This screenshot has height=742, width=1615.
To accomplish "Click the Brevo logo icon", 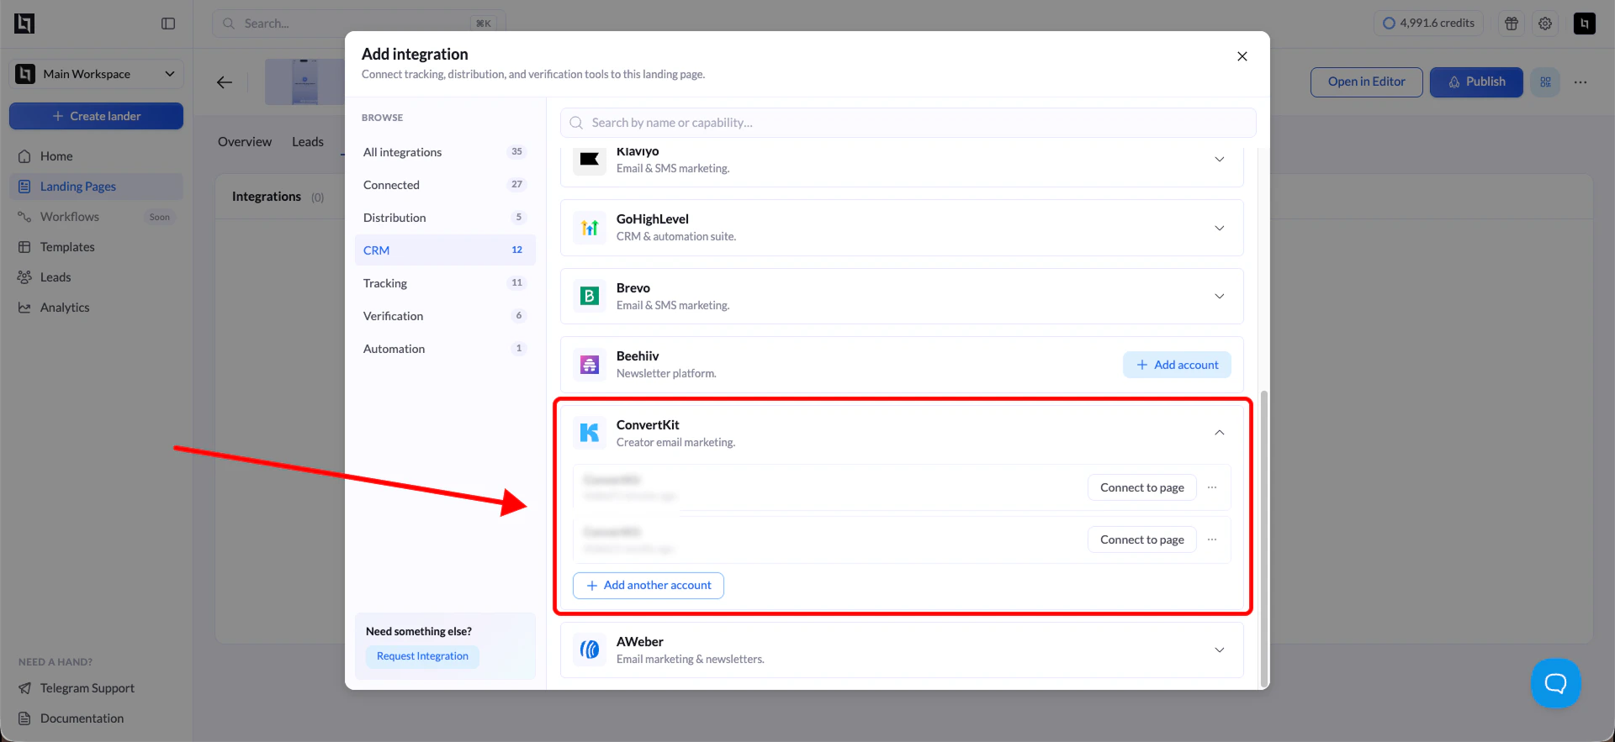I will [590, 296].
